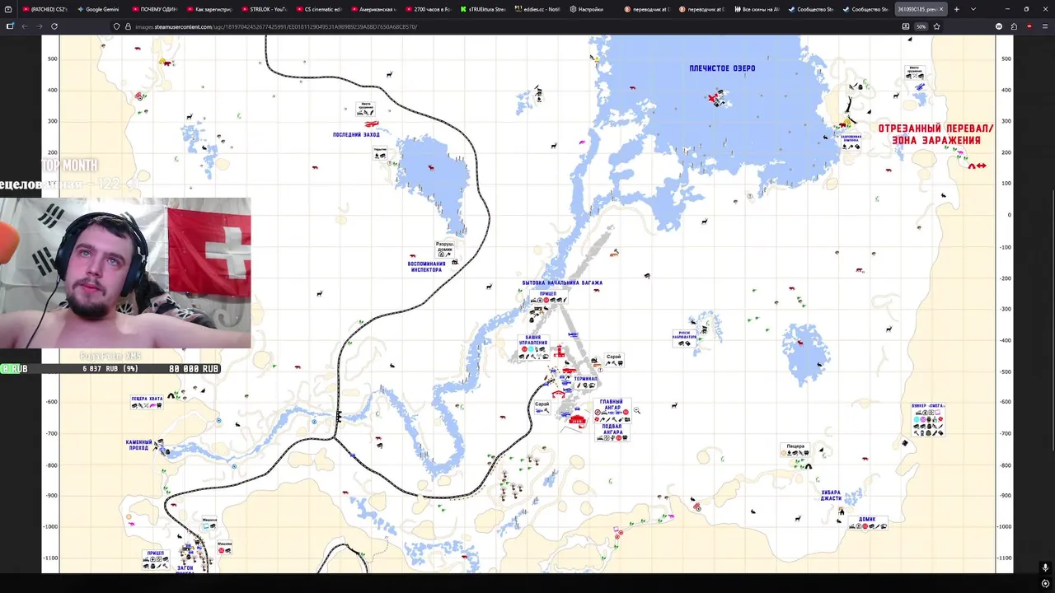Switch to the (PATCHED) CS2's tab
Image resolution: width=1055 pixels, height=593 pixels.
(45, 9)
